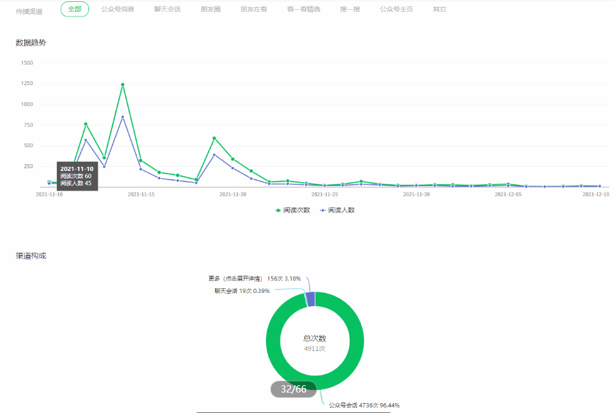The image size is (615, 413).
Task: Click the 渠道构成 section heading
Action: 31,256
